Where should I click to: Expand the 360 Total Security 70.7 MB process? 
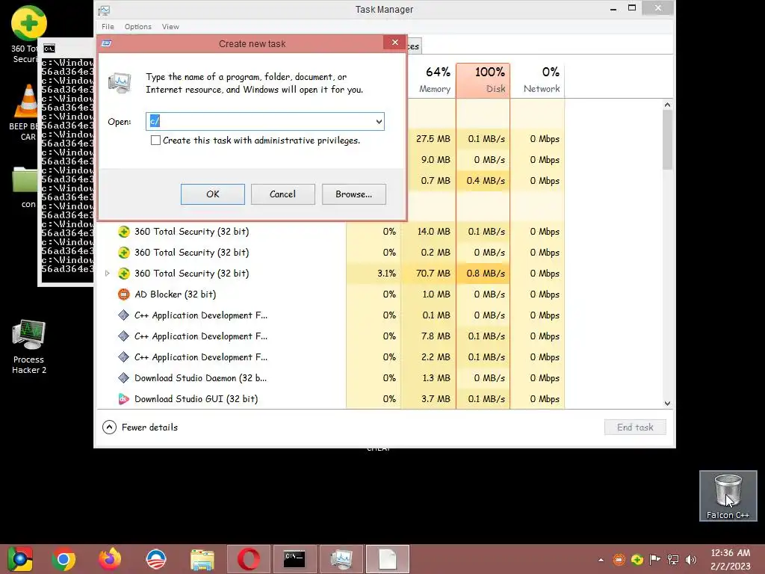[x=108, y=274]
